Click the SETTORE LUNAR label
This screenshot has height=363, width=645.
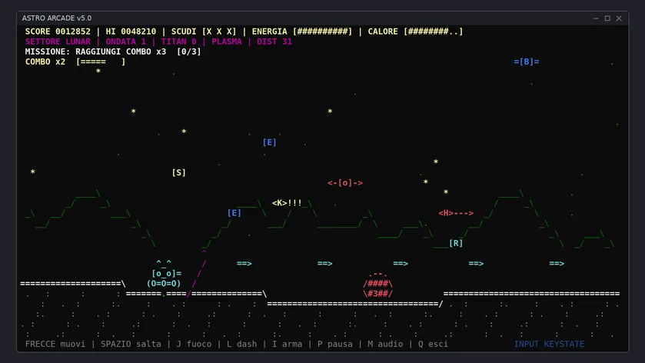pyautogui.click(x=58, y=42)
